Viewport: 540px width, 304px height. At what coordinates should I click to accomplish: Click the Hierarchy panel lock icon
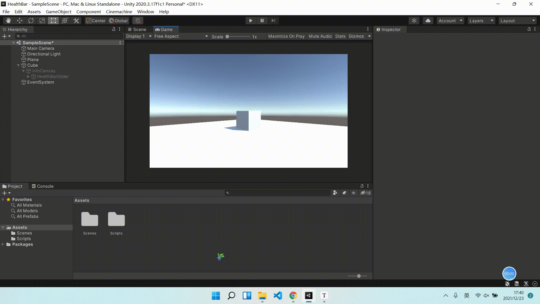(x=114, y=29)
